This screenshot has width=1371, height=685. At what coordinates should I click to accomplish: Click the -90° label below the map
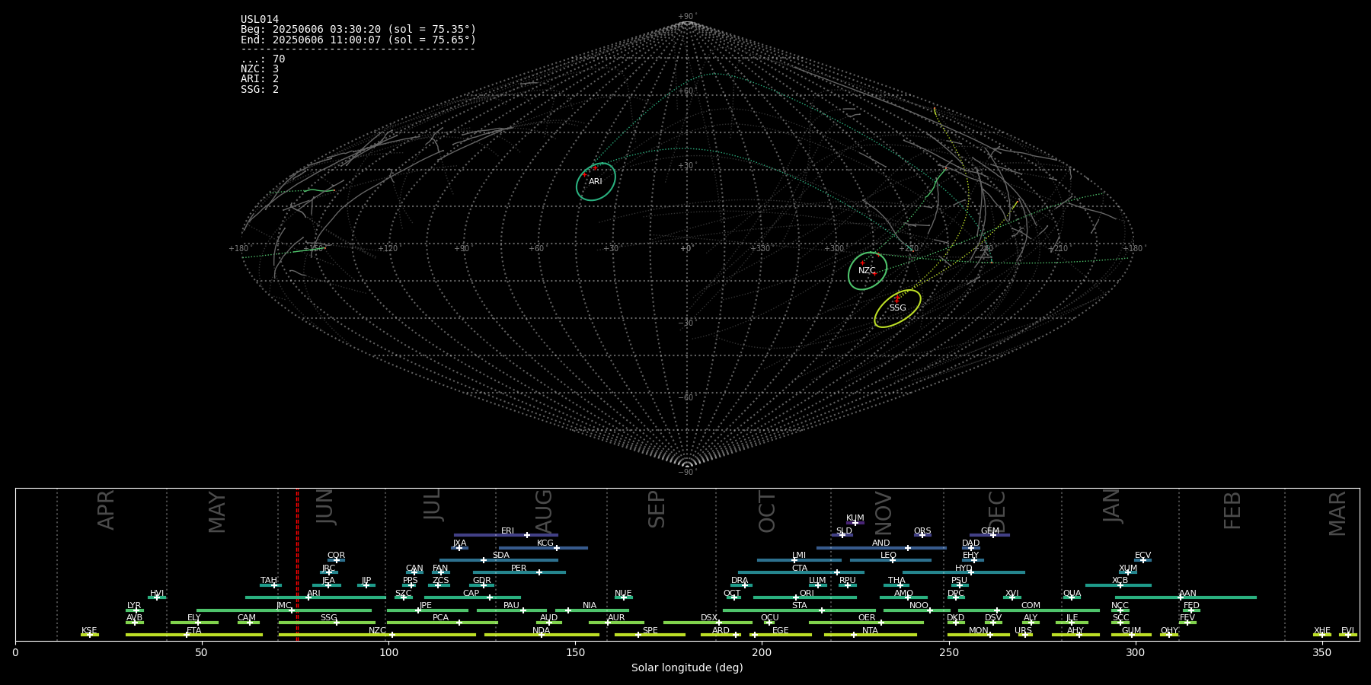pos(686,473)
